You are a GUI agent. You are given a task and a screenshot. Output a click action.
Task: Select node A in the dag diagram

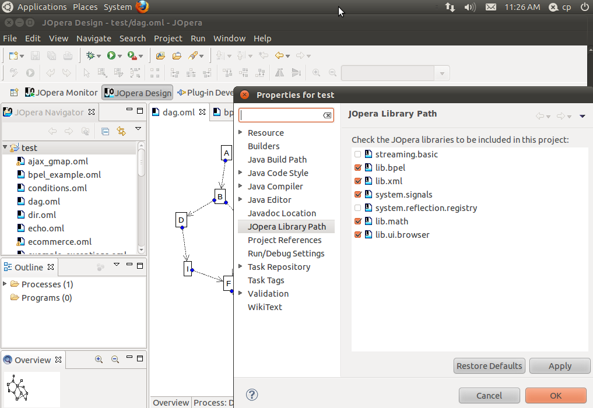[226, 153]
